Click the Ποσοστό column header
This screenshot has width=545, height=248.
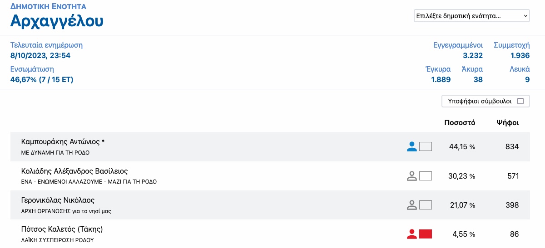point(460,122)
